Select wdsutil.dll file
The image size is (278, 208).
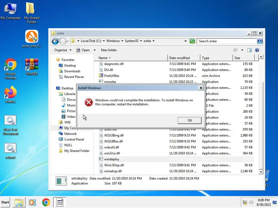(176, 147)
